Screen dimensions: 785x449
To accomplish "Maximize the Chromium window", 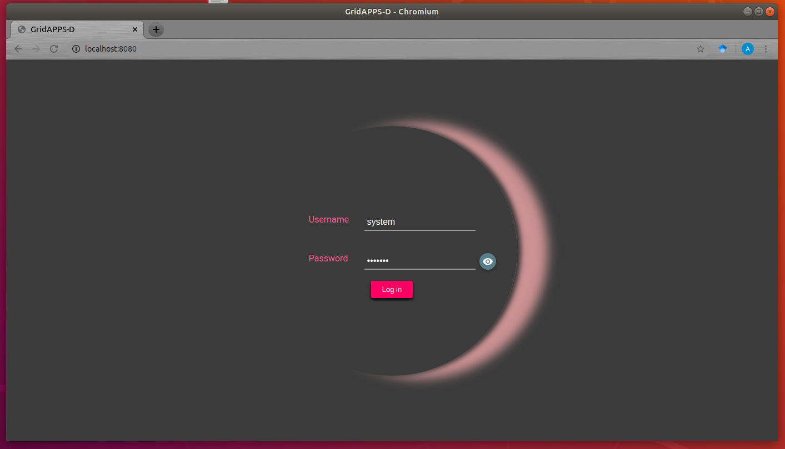I will coord(759,11).
